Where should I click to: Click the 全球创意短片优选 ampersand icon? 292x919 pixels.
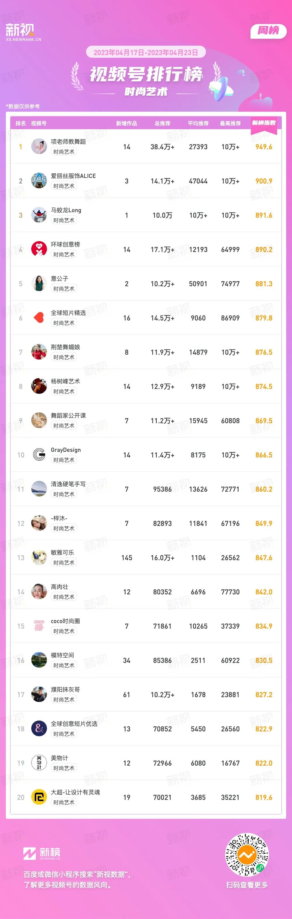tap(39, 729)
